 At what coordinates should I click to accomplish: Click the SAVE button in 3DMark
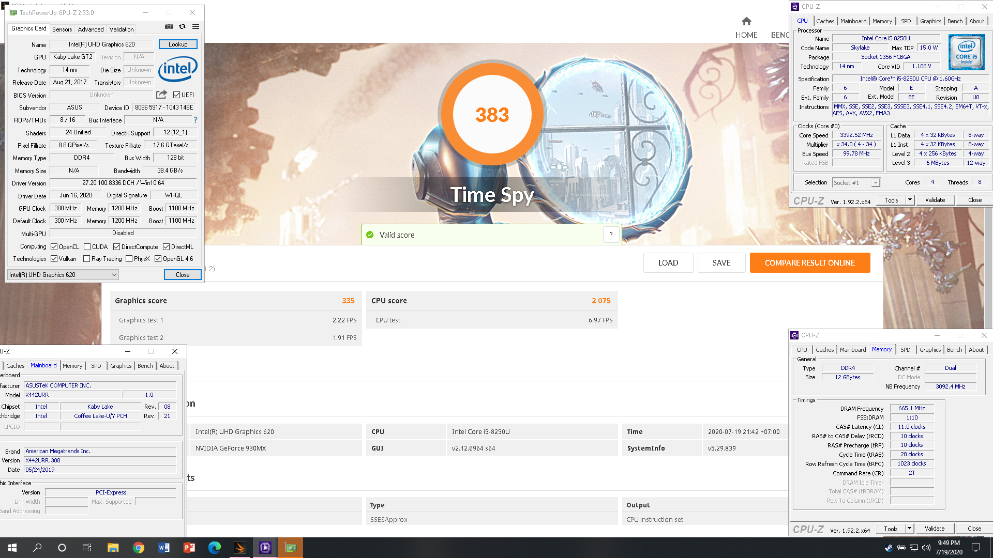[x=721, y=262]
